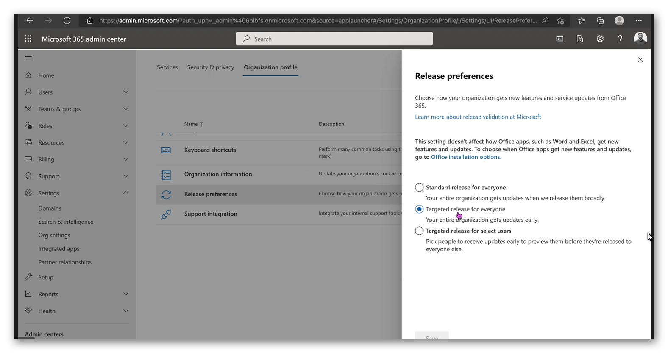
Task: Open Keyboard shortcuts setting
Action: [x=210, y=150]
